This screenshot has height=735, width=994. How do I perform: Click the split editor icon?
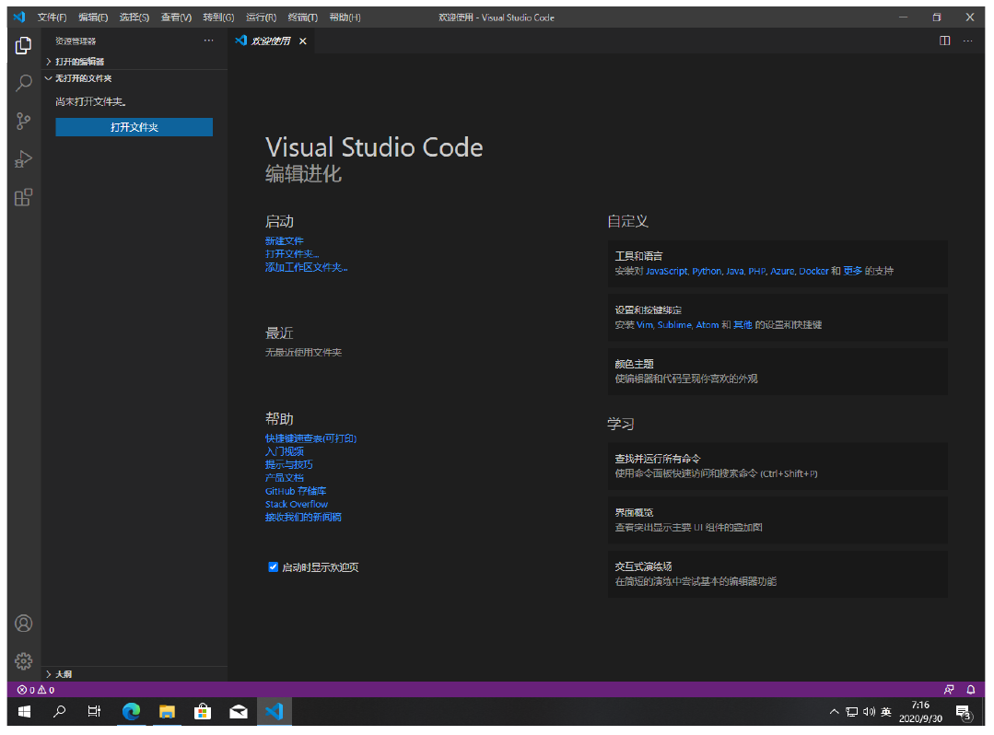944,41
